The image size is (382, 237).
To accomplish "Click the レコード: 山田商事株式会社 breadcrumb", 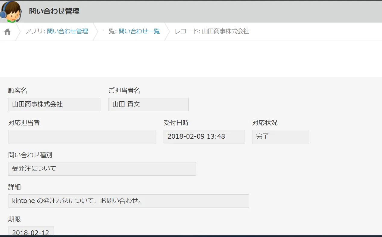I will [212, 31].
